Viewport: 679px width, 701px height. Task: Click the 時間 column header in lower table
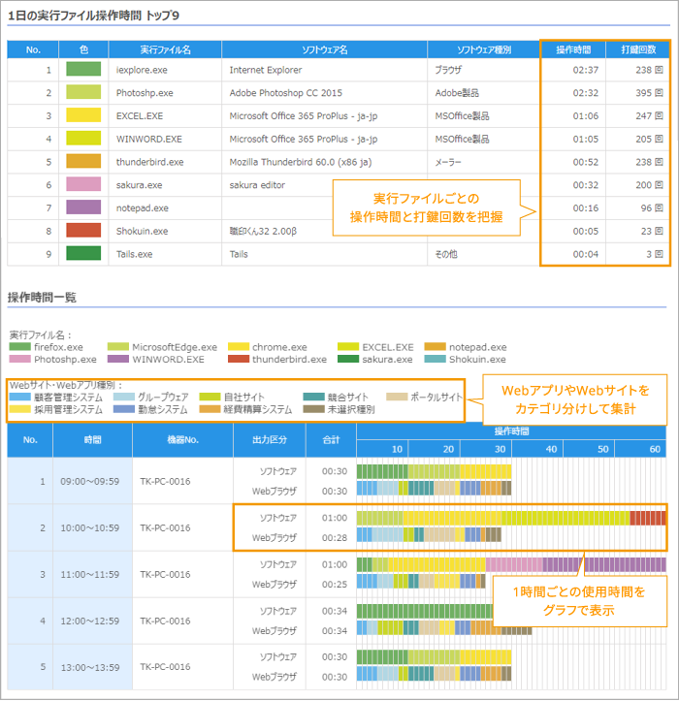[x=92, y=440]
